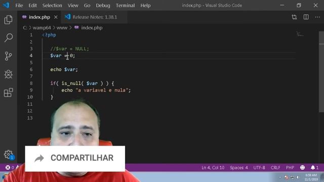Click the feedback smiley in the status bar
Viewport: 324px width, 182px height.
click(302, 167)
